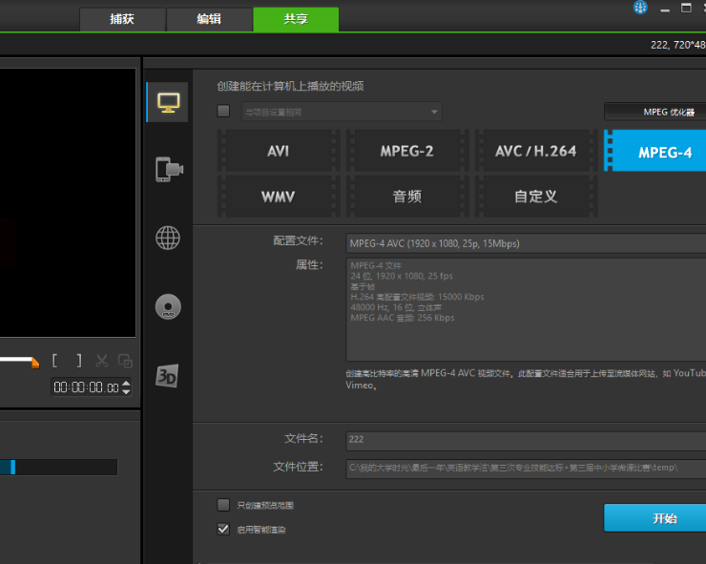Click the orange preview scrubber handle
This screenshot has height=564, width=706.
pyautogui.click(x=35, y=362)
